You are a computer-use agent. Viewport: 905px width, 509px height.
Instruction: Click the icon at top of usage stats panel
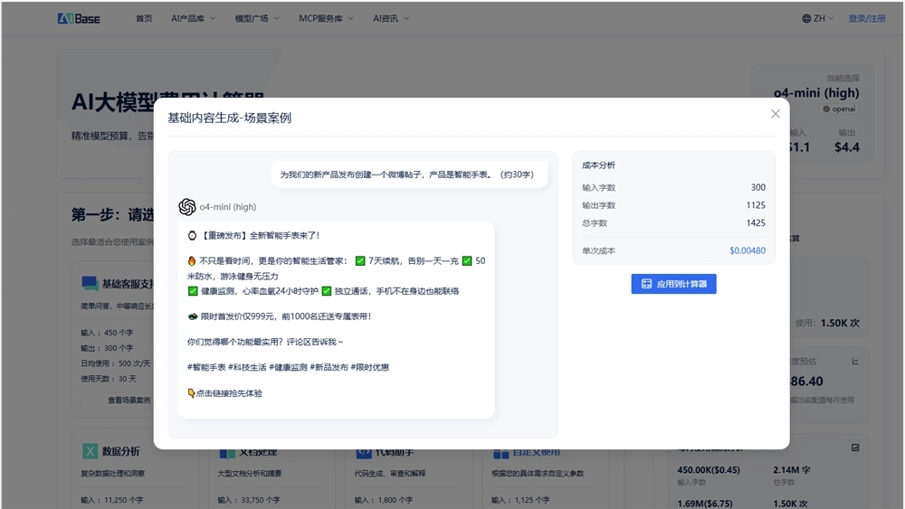855,448
